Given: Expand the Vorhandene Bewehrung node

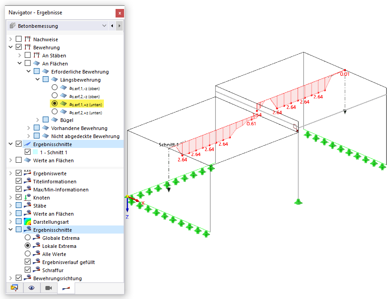Looking at the screenshot, I should 28,128.
